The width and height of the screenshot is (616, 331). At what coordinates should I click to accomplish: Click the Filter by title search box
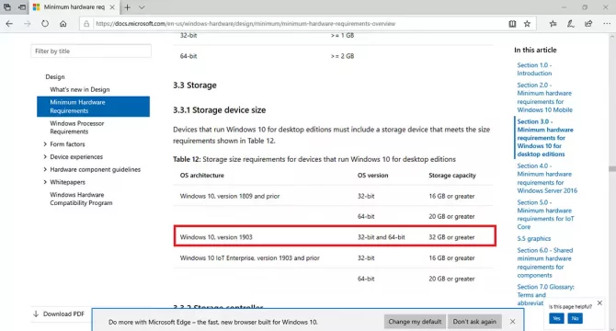pos(91,51)
